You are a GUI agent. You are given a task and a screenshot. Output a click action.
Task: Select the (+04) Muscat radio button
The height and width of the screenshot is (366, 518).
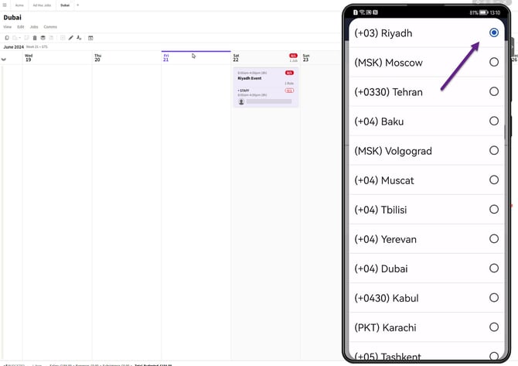494,180
